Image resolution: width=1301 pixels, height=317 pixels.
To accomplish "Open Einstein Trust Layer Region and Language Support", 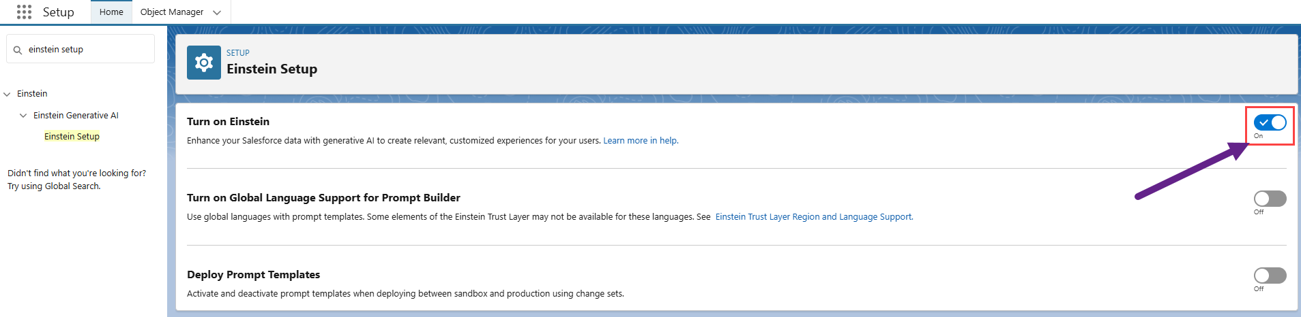I will [x=813, y=217].
